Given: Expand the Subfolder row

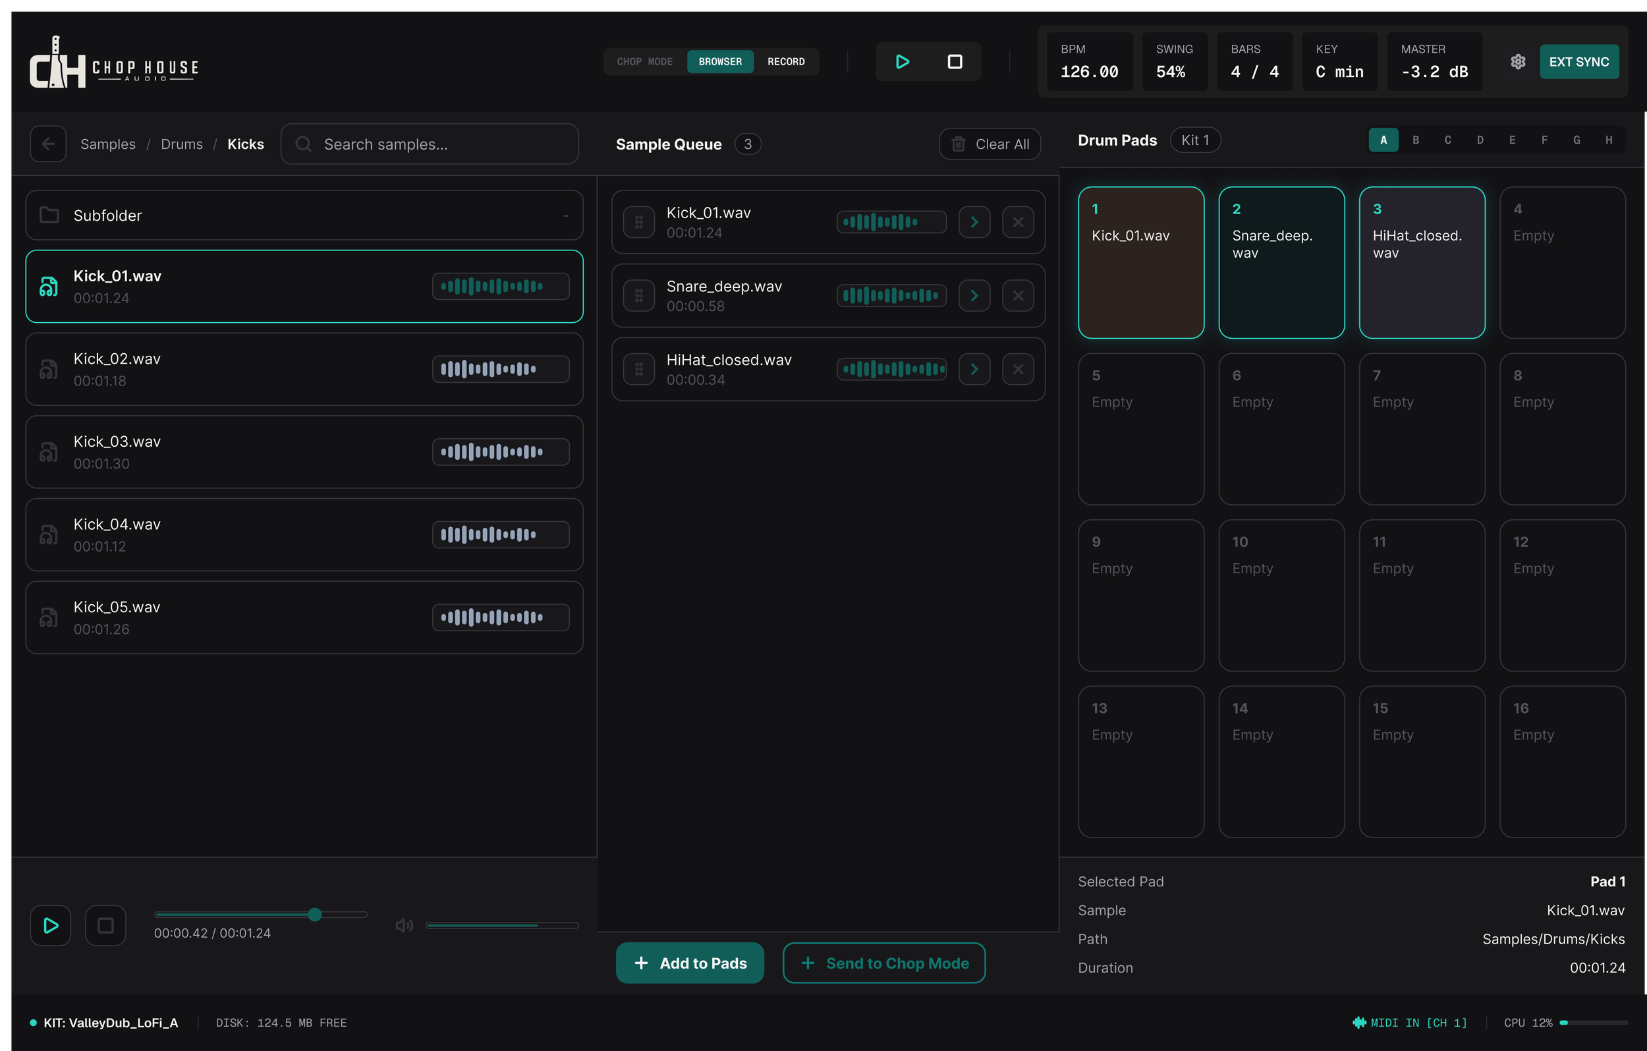Looking at the screenshot, I should pos(304,215).
